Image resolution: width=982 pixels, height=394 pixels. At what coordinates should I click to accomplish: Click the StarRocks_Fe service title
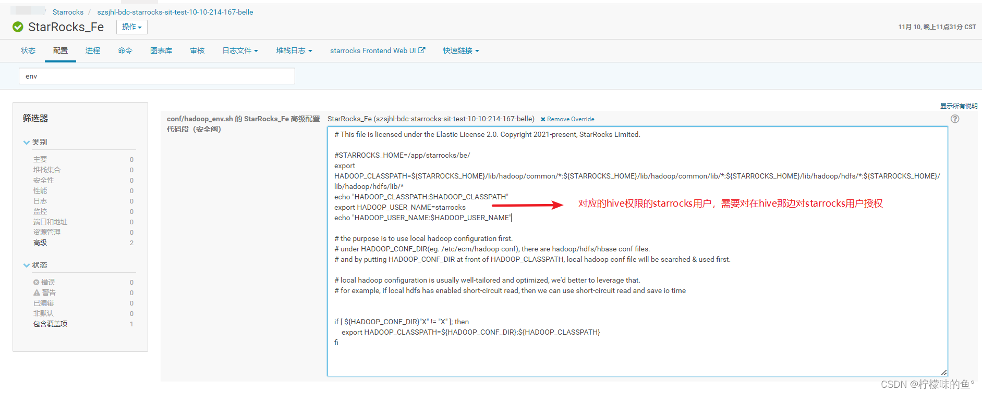click(x=66, y=27)
